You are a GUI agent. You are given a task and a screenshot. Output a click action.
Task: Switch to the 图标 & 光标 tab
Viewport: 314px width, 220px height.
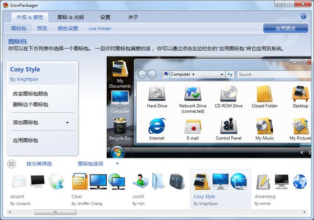(71, 17)
